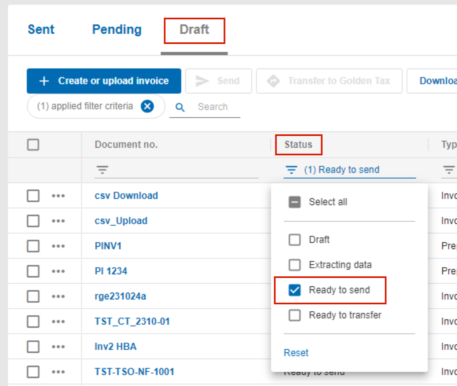Click Create or upload invoice button
Screen dimensions: 457x386
point(104,81)
